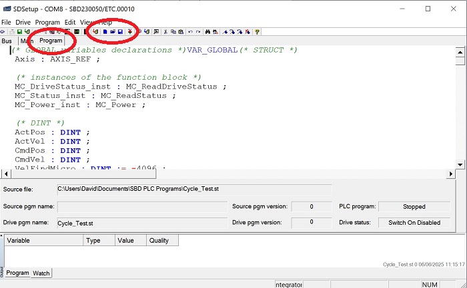This screenshot has width=467, height=288.
Task: Click the undo arrow icon
Action: (190, 31)
